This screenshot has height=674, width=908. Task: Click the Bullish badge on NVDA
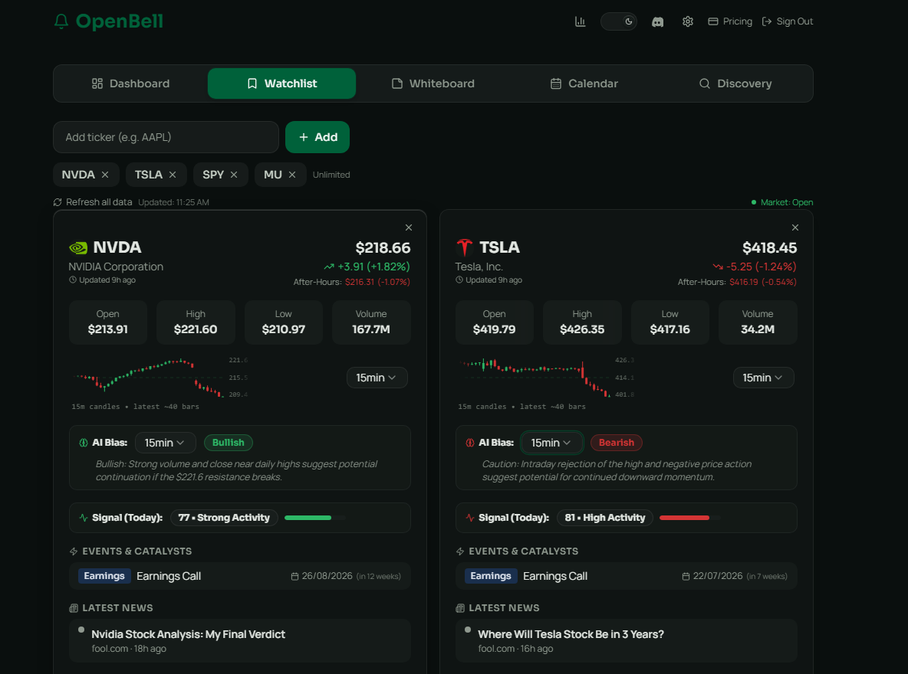tap(229, 443)
